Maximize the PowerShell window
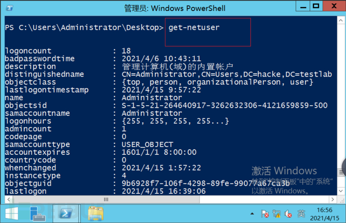Viewport: 346px width, 223px height. click(x=316, y=7)
